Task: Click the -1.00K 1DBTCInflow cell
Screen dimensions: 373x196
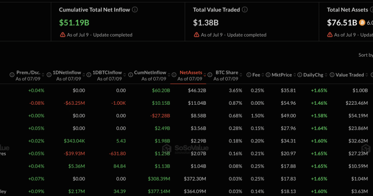Action: point(118,103)
